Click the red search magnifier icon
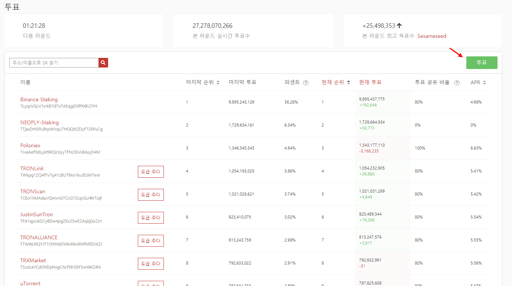Viewport: 512px width, 286px height. [103, 63]
